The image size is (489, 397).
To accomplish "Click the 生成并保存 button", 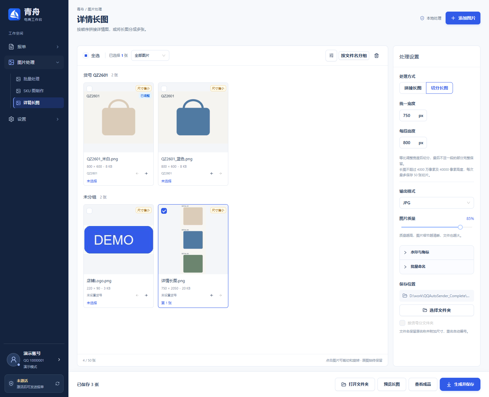I will coord(460,384).
